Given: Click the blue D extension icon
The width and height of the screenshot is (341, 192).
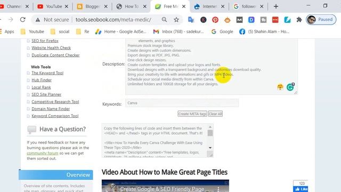Looking at the screenshot, I should 251,20.
